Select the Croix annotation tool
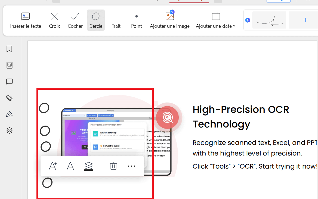This screenshot has height=199, width=318. click(x=54, y=20)
